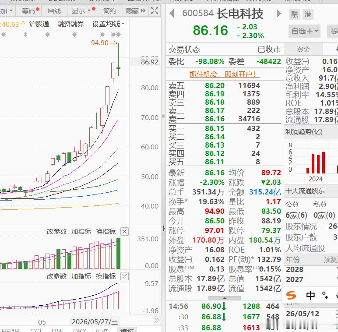Expand the trade details list up arrow
Viewport: 338px width, 332px height.
tap(225, 298)
